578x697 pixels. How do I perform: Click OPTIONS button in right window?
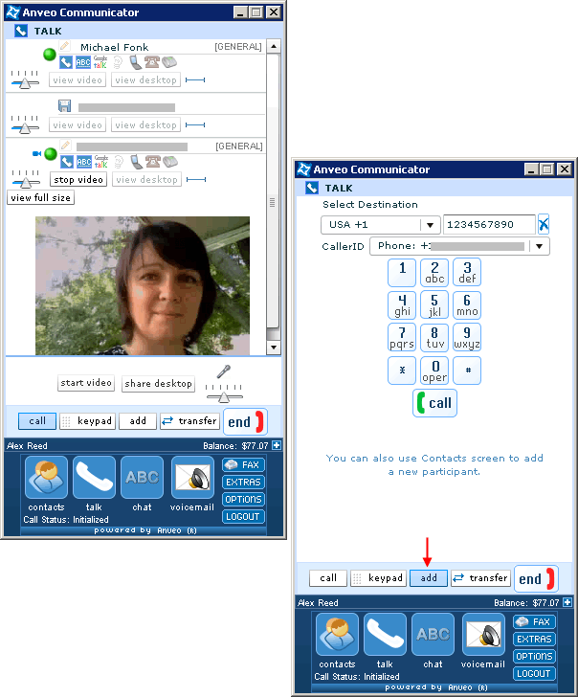[x=534, y=656]
